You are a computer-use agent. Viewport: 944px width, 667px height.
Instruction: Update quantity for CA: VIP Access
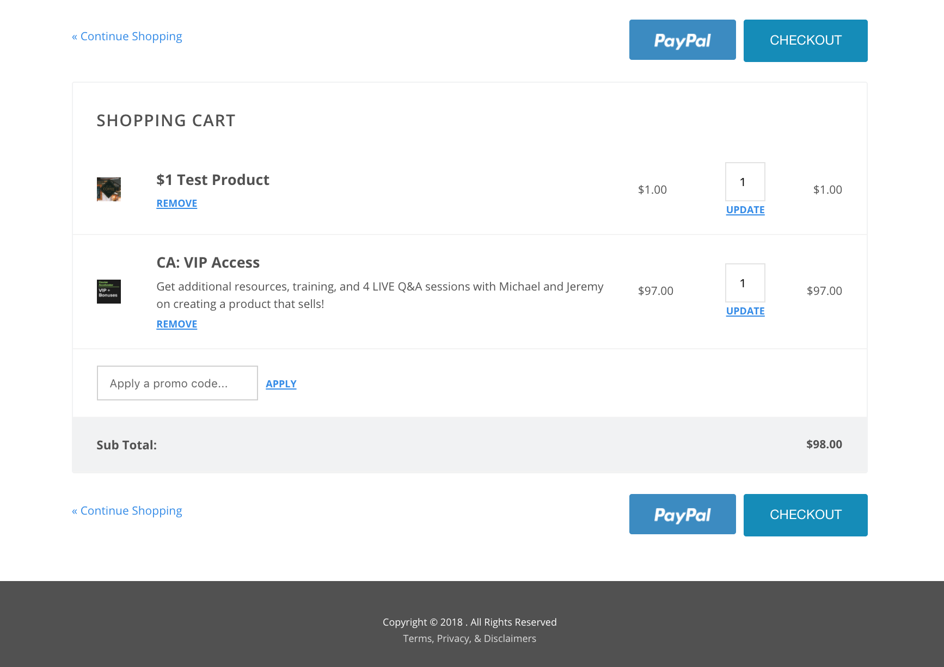click(x=745, y=311)
